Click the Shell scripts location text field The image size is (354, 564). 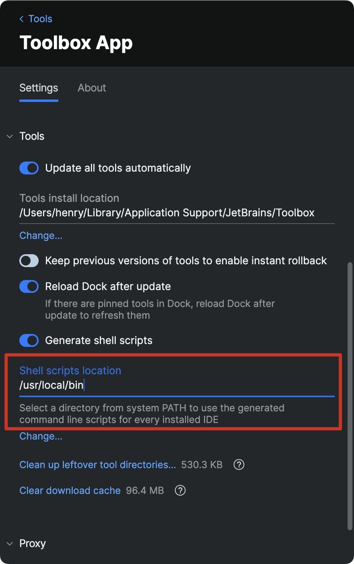tap(177, 385)
